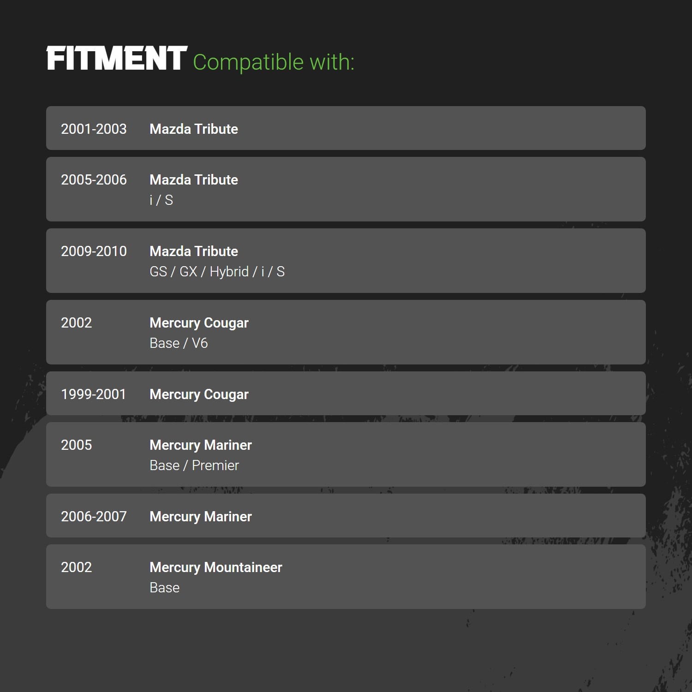Click the 'Compatible with:' green text

point(274,62)
